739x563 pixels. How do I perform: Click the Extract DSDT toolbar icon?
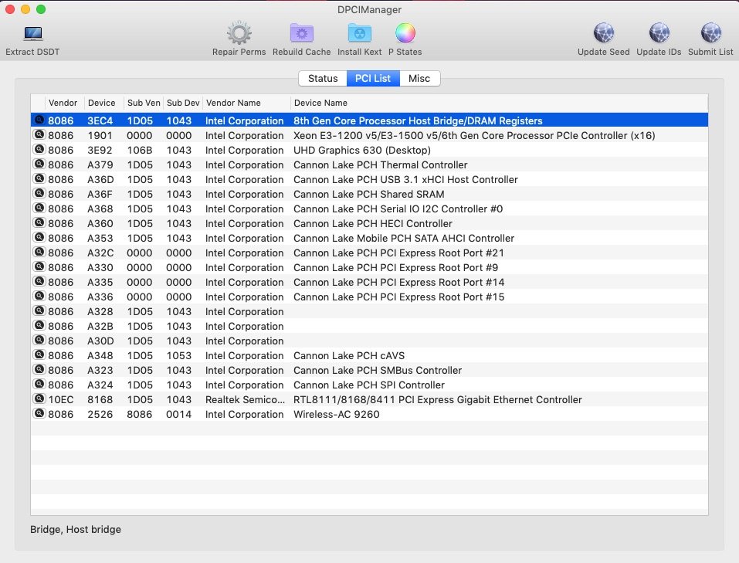coord(32,34)
